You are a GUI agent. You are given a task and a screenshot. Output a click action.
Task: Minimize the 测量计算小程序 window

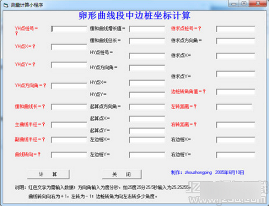[233, 4]
